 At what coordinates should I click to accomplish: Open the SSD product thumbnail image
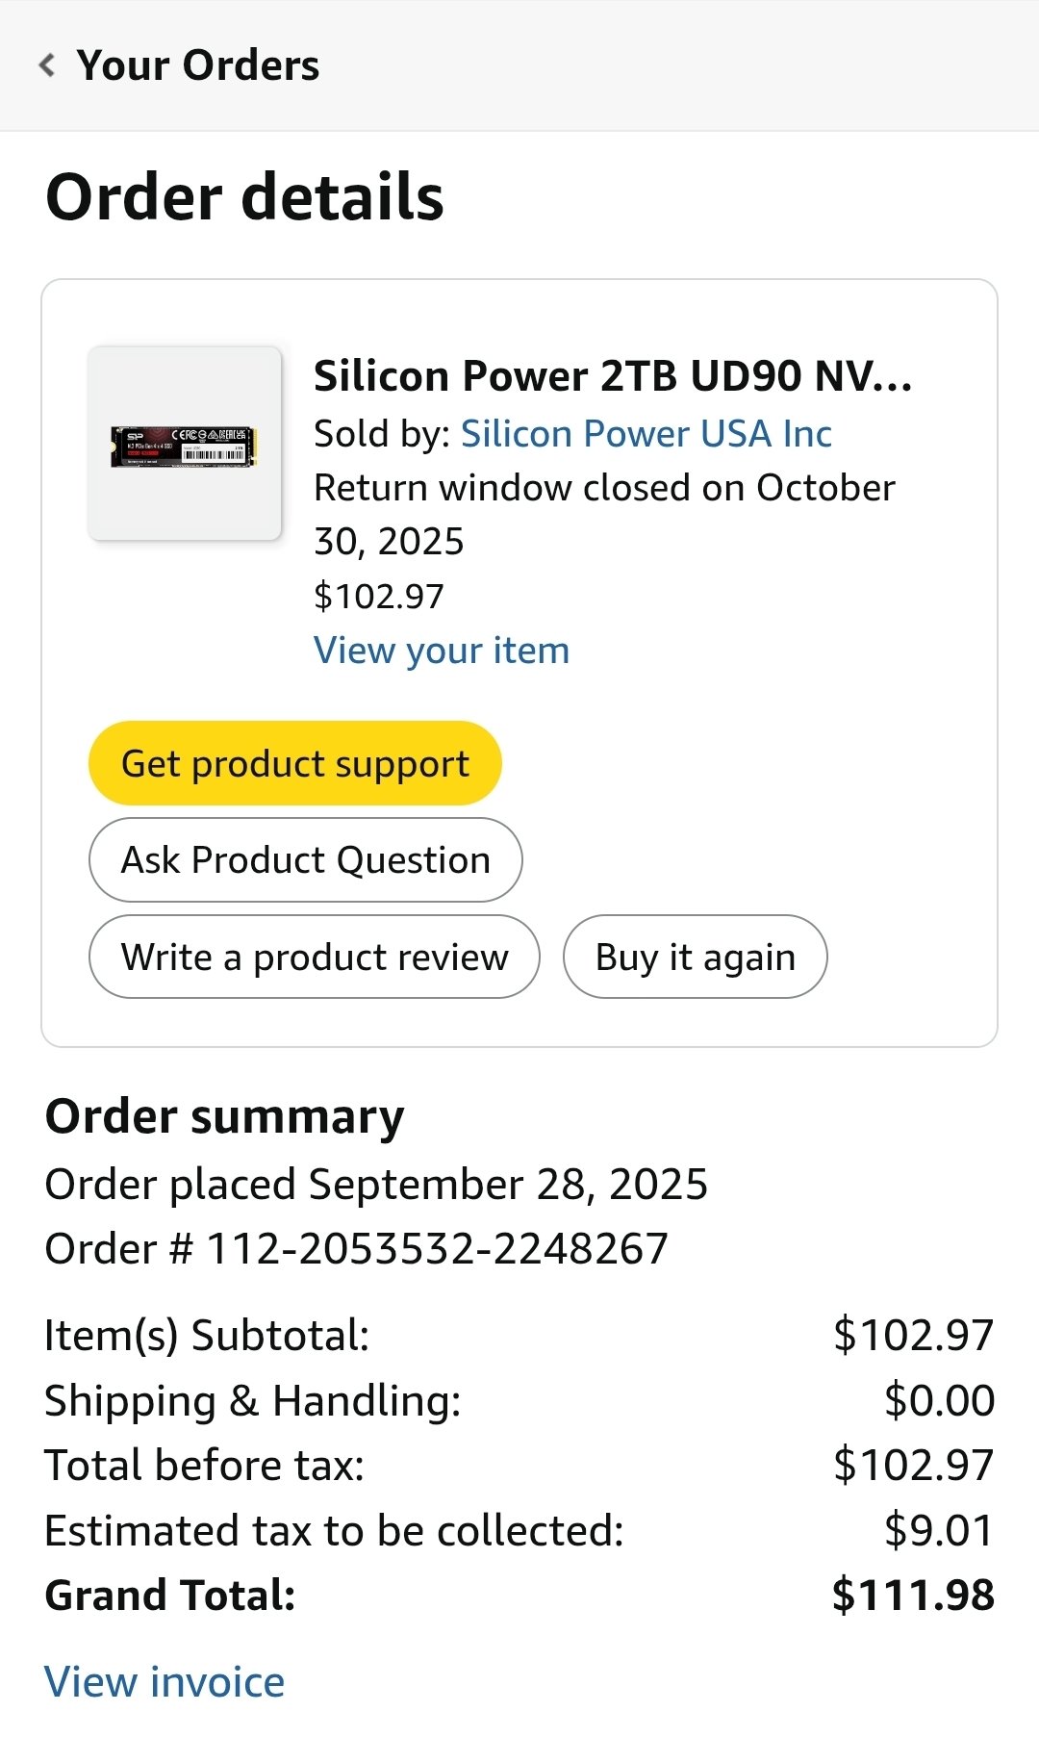pos(184,444)
